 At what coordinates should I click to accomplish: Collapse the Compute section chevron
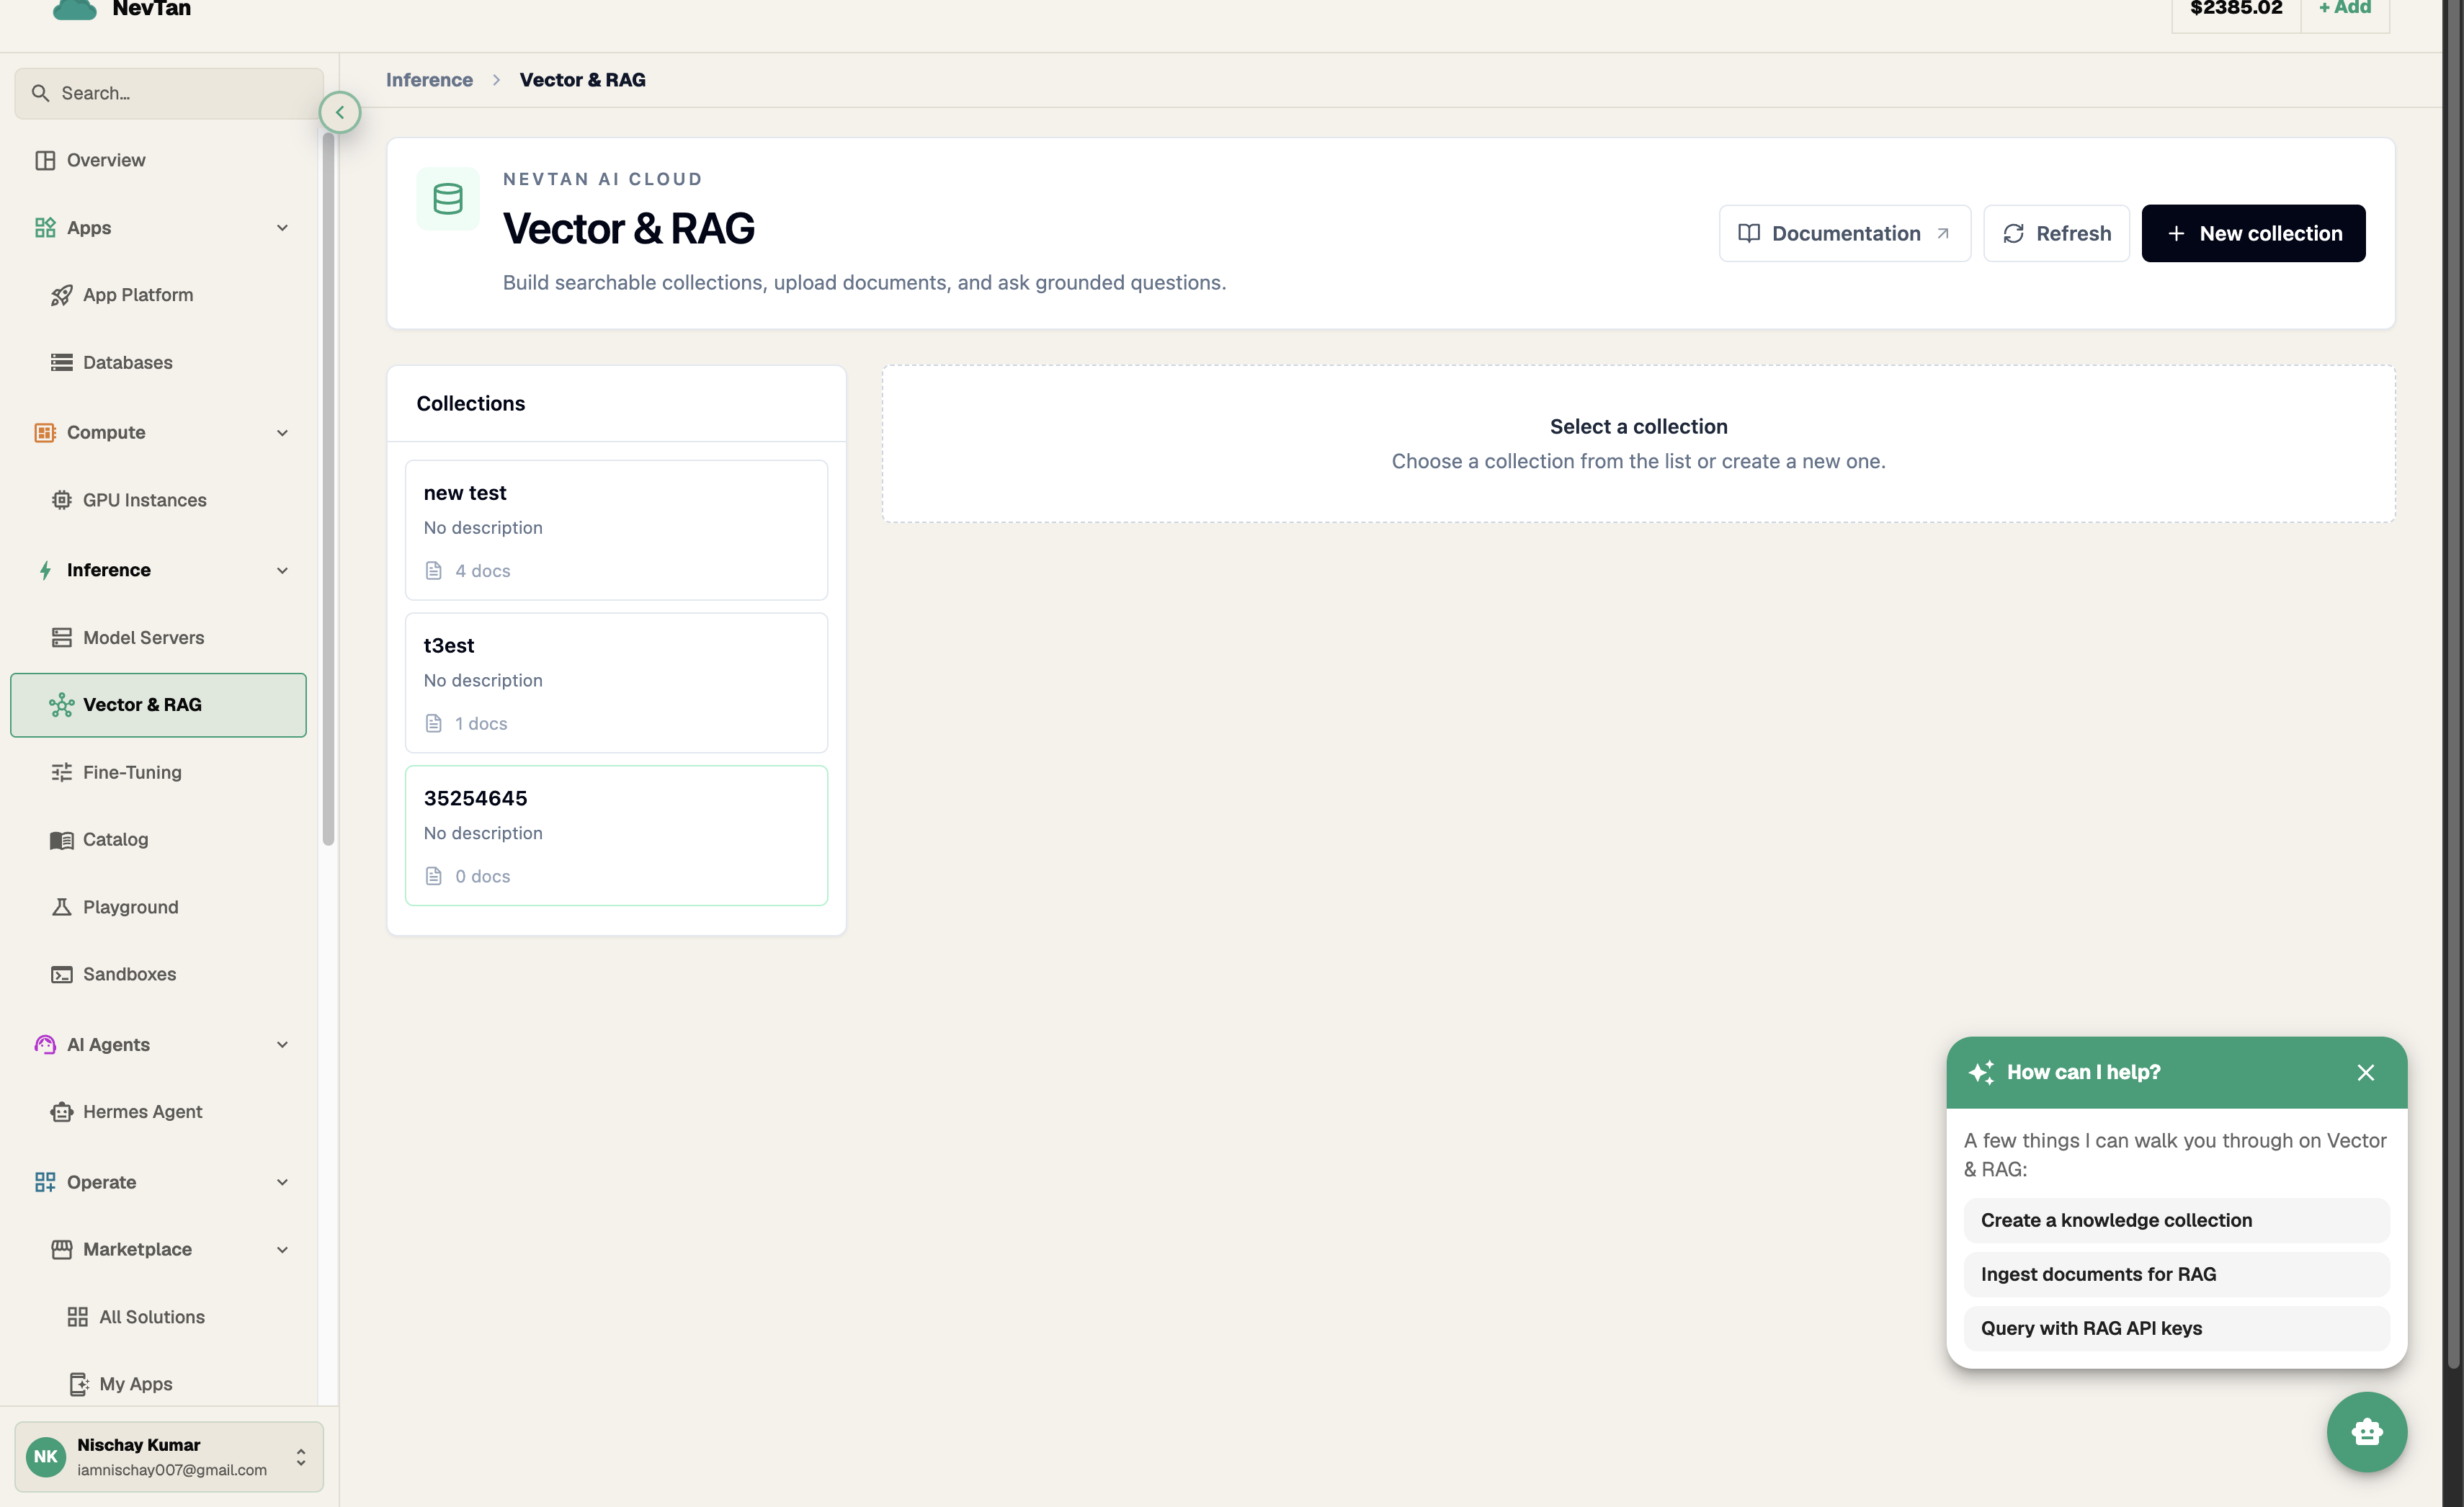pos(282,432)
